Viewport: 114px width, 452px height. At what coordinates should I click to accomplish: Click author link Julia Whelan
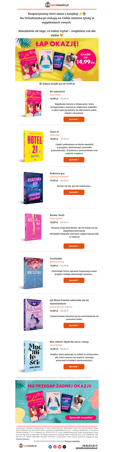(x=56, y=94)
